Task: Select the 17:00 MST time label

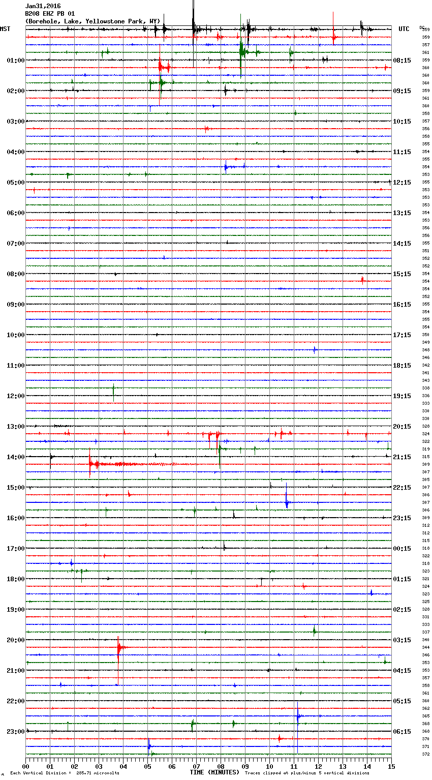Action: 16,549
